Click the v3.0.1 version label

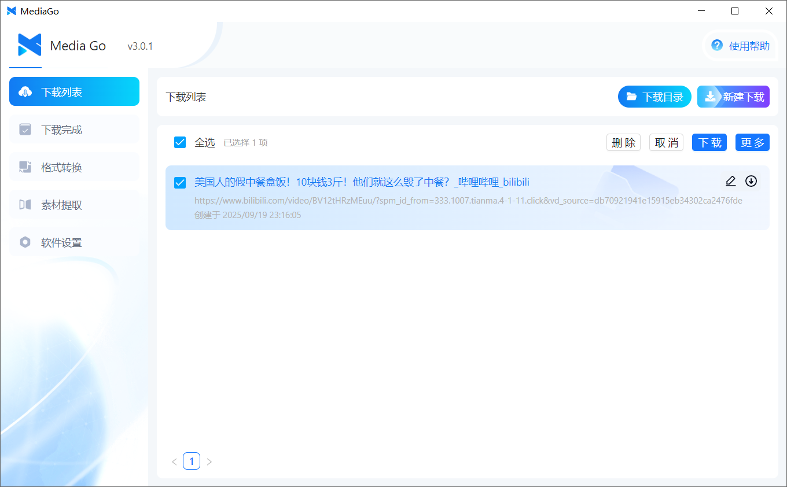[x=140, y=46]
